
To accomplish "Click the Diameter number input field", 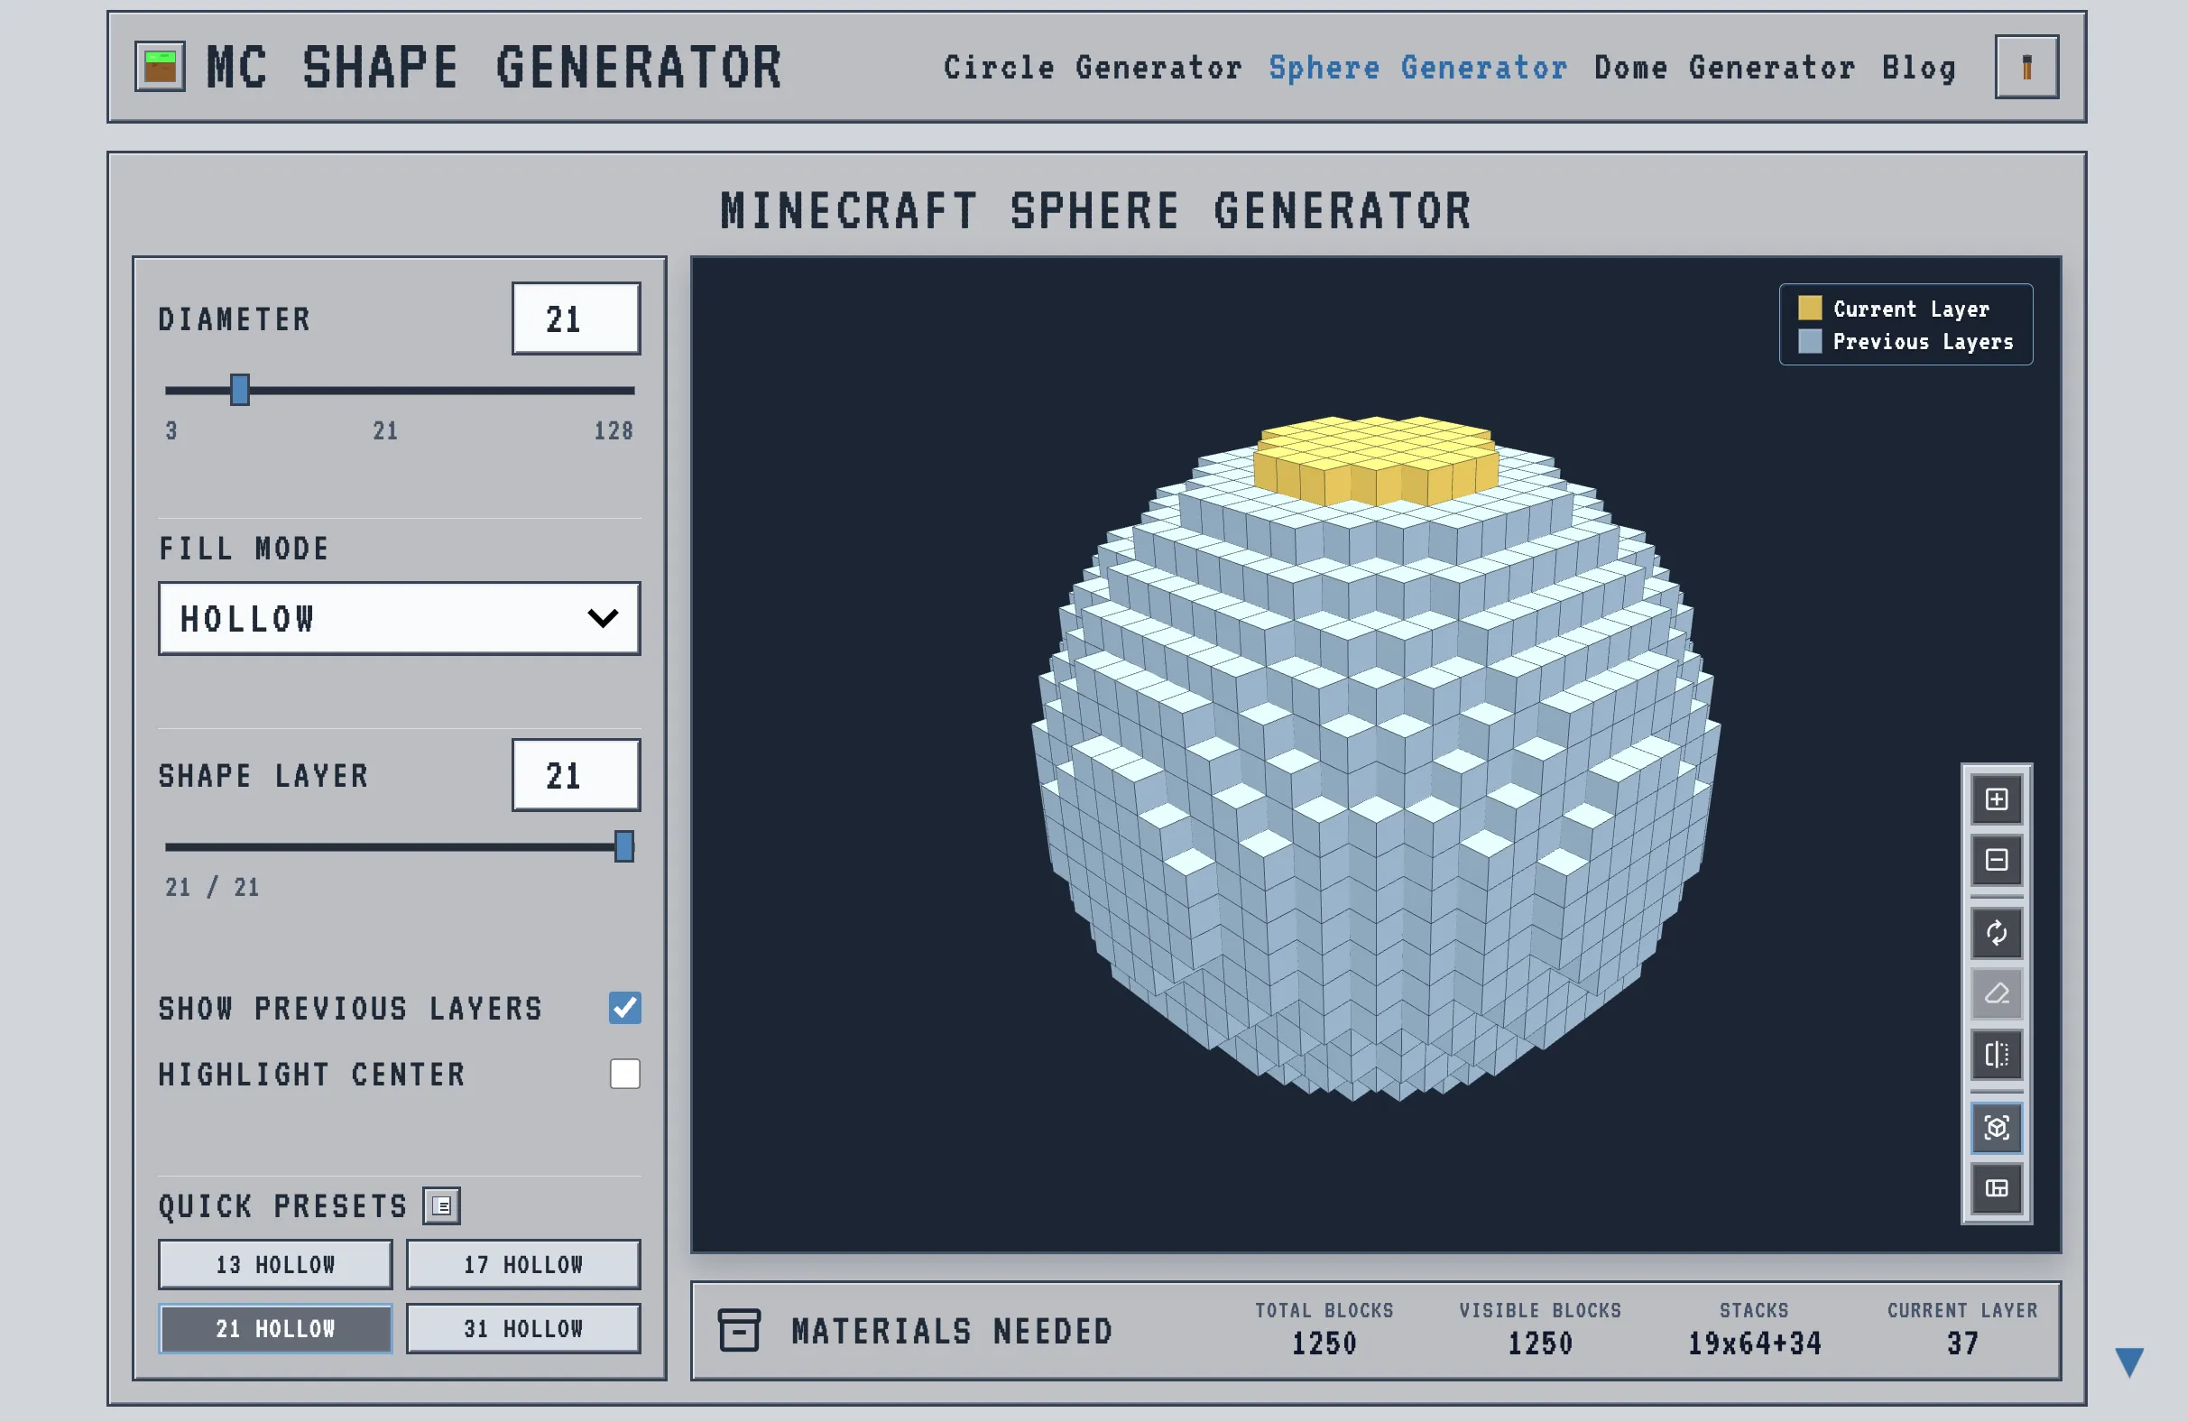I will [x=577, y=318].
